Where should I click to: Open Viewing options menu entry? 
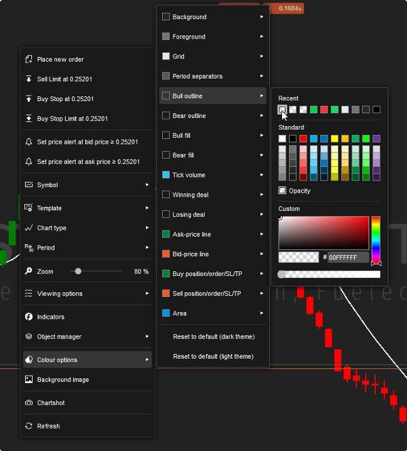point(88,294)
